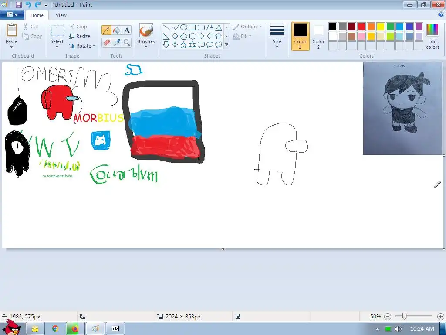Choose the Right arrow shape
This screenshot has width=446, height=335.
point(201,36)
